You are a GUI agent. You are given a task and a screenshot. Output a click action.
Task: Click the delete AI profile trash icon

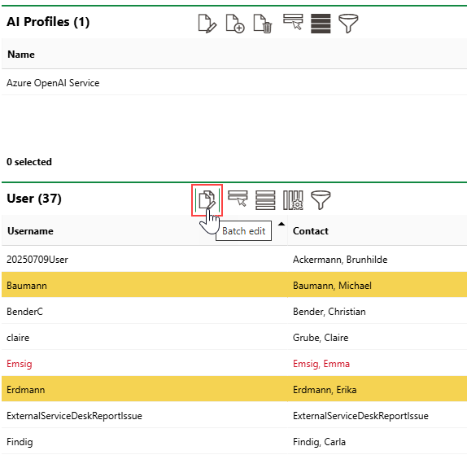click(263, 24)
